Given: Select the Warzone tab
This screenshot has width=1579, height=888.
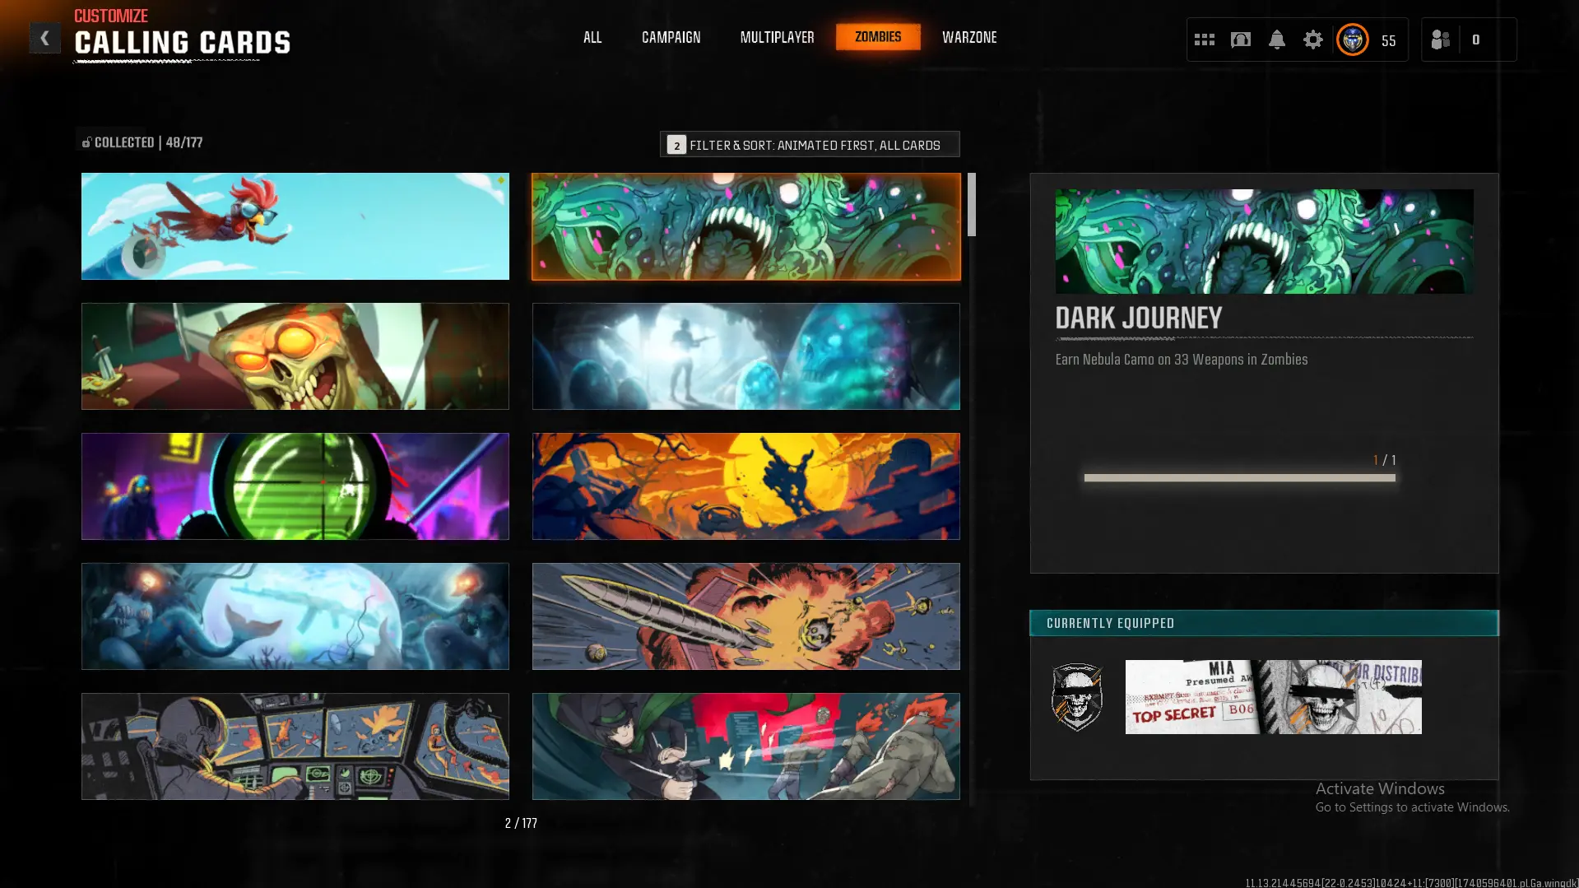Looking at the screenshot, I should click(968, 37).
